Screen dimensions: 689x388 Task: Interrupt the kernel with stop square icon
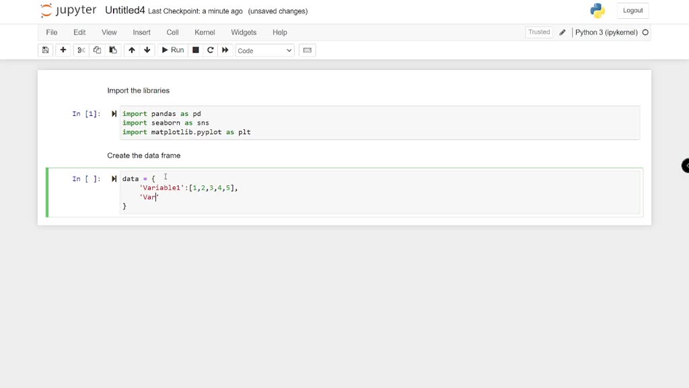pos(196,50)
